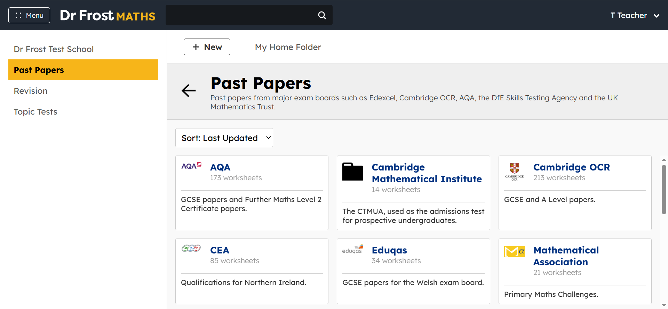
Task: Click the vertical scrollbar thumb
Action: [x=664, y=190]
